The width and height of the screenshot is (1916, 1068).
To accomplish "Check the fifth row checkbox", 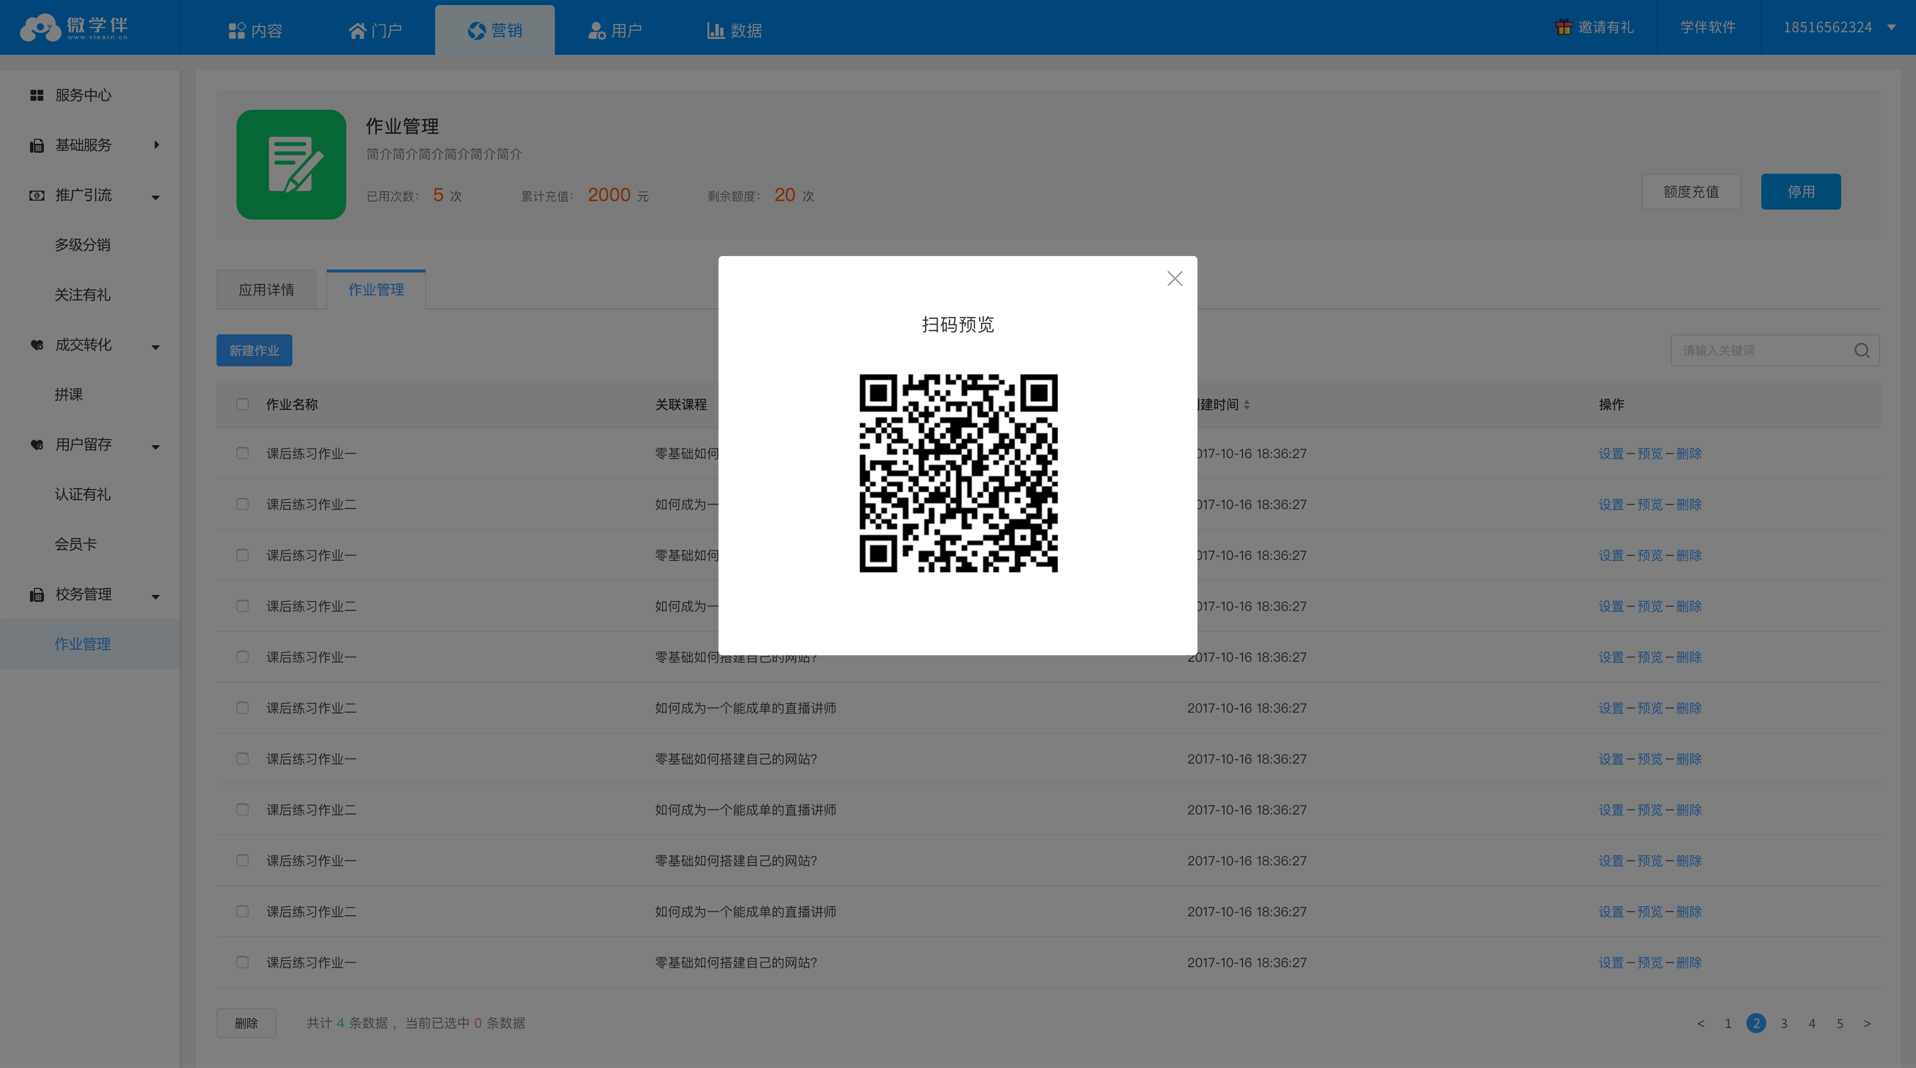I will point(242,657).
